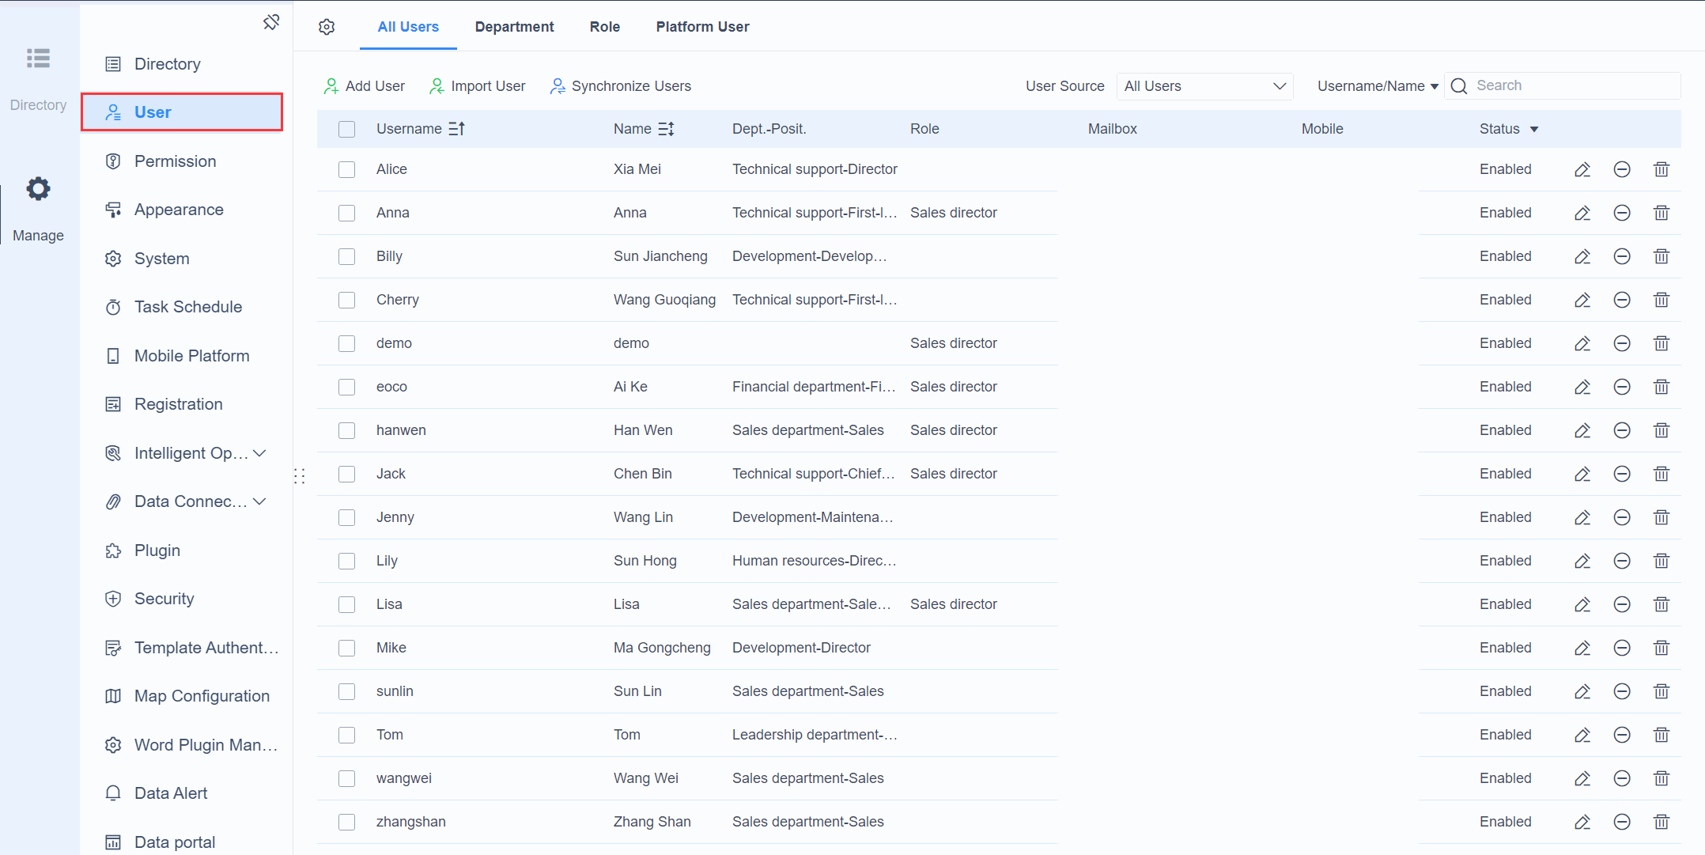Click the gear icon beside All Users tab
The image size is (1705, 855).
click(x=327, y=27)
